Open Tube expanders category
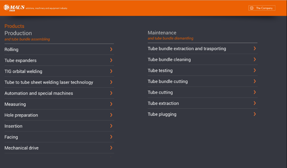 pyautogui.click(x=59, y=60)
